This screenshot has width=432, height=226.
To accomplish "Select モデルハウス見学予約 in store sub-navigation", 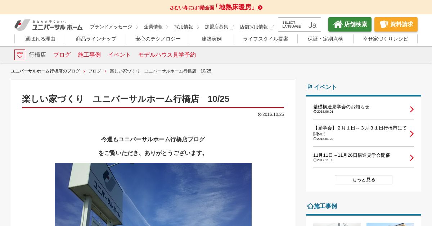I will point(167,55).
